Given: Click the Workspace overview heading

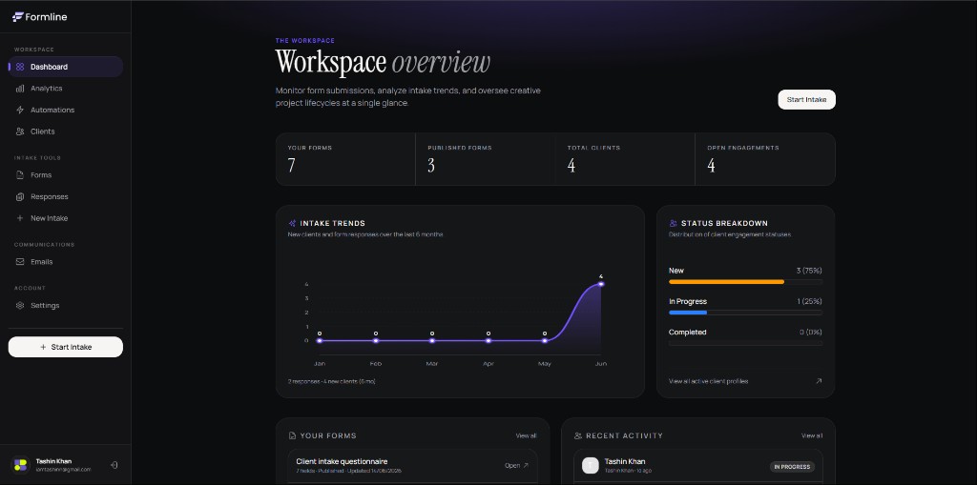Looking at the screenshot, I should (x=383, y=63).
